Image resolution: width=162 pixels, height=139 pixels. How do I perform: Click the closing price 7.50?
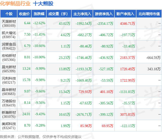pyautogui.click(x=27, y=34)
